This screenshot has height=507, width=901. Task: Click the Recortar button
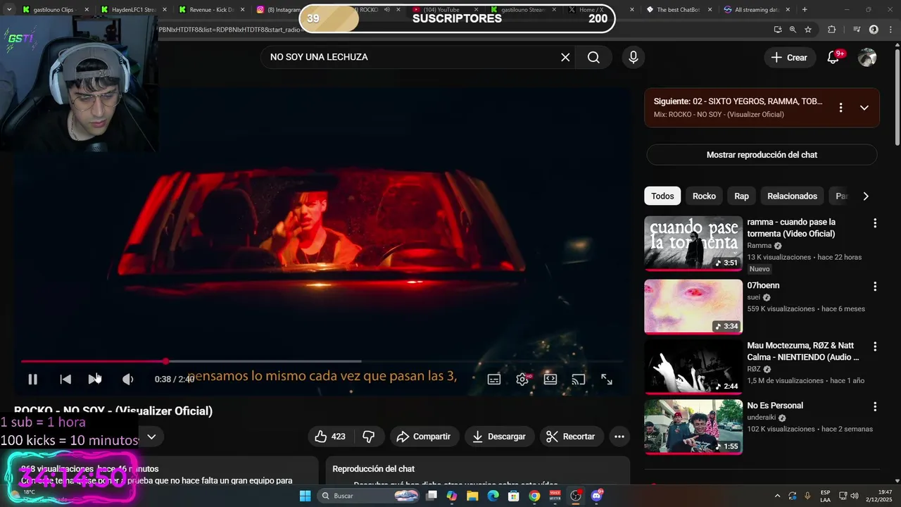(x=571, y=437)
